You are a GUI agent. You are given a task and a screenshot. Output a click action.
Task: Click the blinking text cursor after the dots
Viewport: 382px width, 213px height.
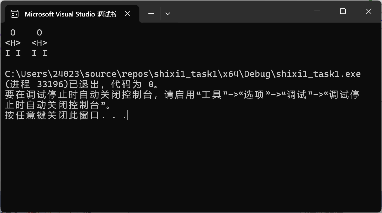click(127, 115)
